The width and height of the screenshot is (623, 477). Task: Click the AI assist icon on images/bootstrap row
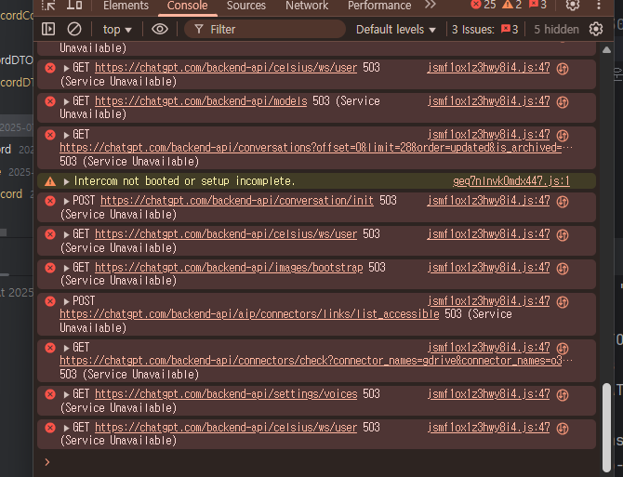tap(563, 269)
